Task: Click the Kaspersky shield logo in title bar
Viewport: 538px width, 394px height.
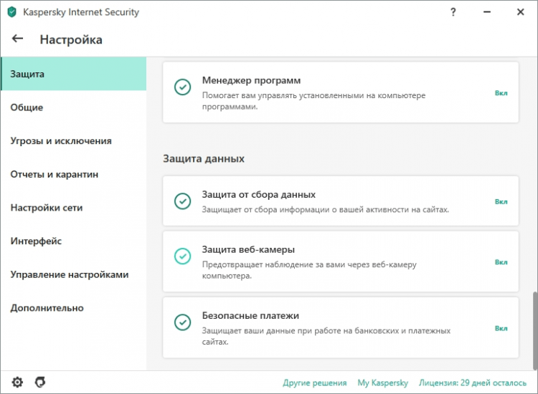Action: [11, 12]
